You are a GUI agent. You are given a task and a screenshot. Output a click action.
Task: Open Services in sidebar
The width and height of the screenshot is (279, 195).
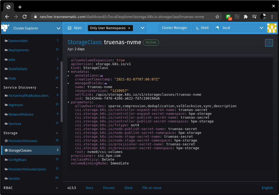pyautogui.click(x=15, y=124)
